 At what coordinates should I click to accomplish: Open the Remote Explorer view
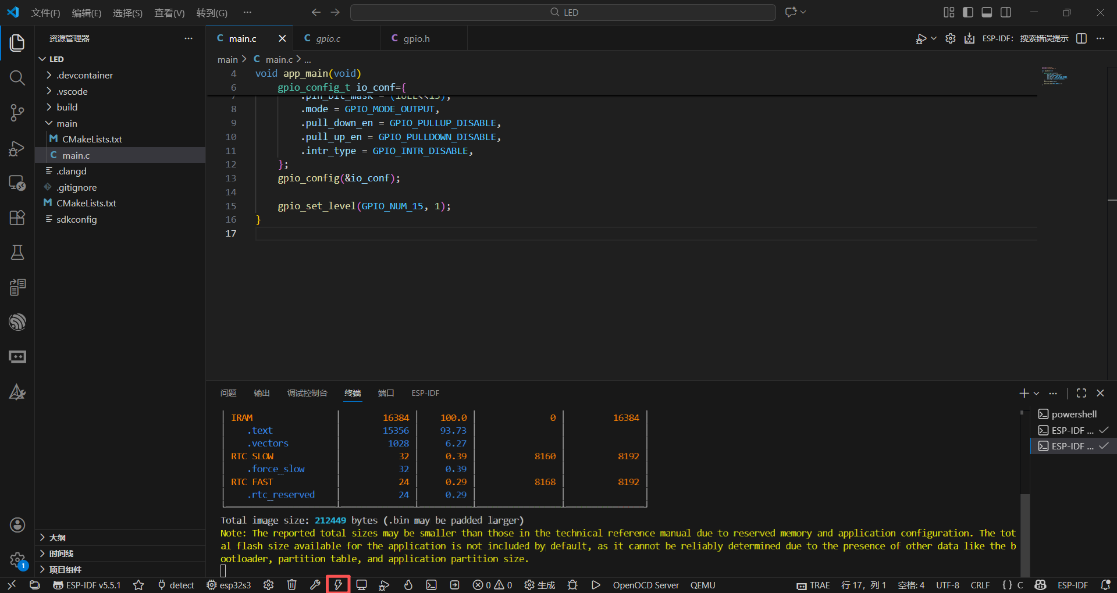17,183
